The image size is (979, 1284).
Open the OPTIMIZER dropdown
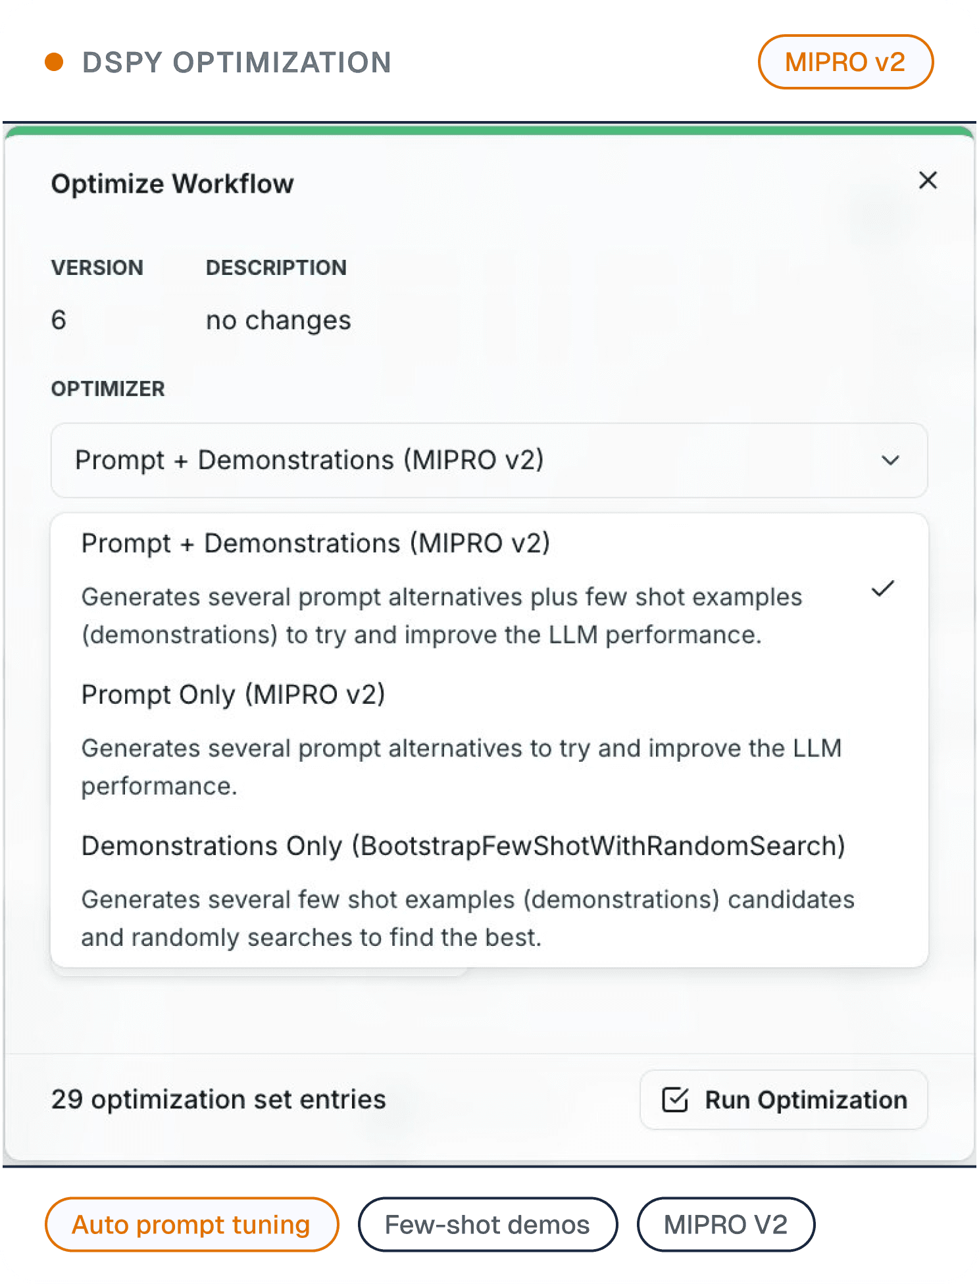coord(489,460)
